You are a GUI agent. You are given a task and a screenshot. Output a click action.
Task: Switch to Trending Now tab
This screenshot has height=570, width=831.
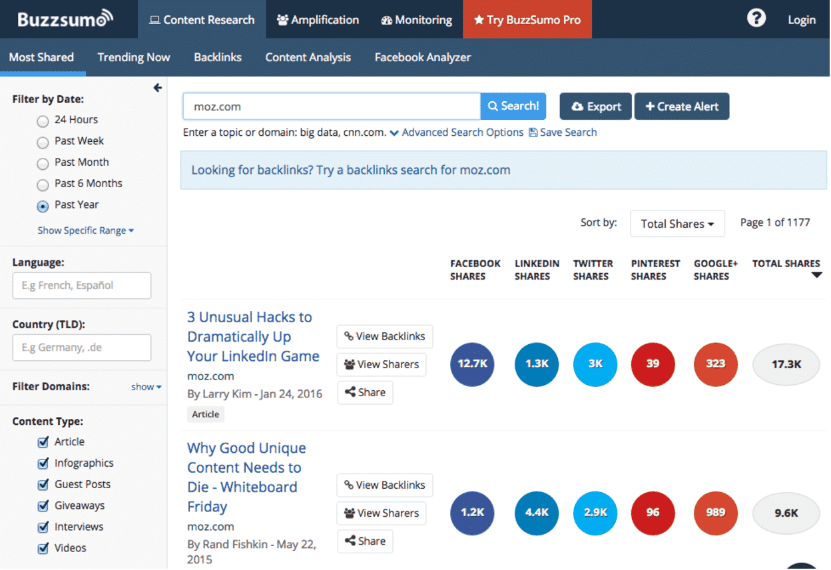[134, 57]
